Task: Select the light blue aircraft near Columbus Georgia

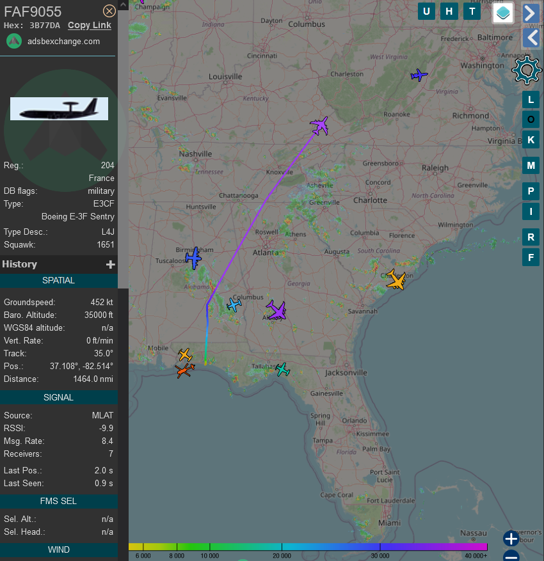Action: (x=234, y=305)
